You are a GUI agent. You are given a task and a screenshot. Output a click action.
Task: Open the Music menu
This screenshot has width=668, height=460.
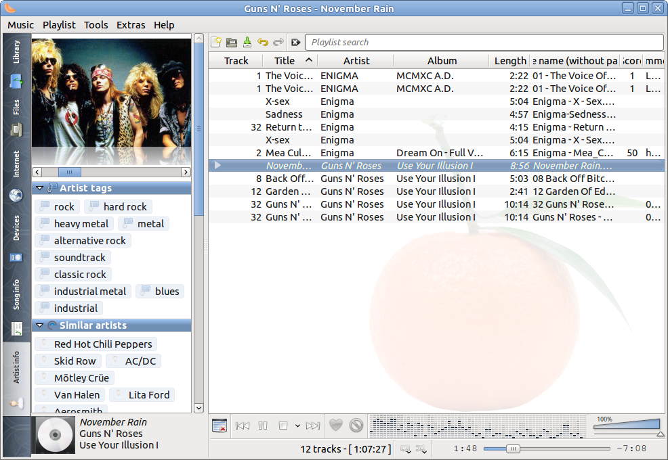pyautogui.click(x=20, y=25)
